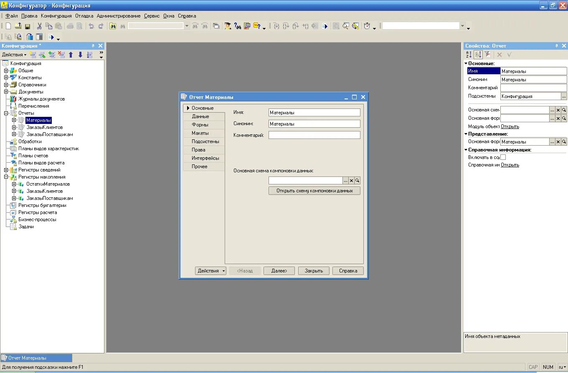568x373 pixels.
Task: Open the Действия dropdown button in report dialog
Action: (210, 271)
